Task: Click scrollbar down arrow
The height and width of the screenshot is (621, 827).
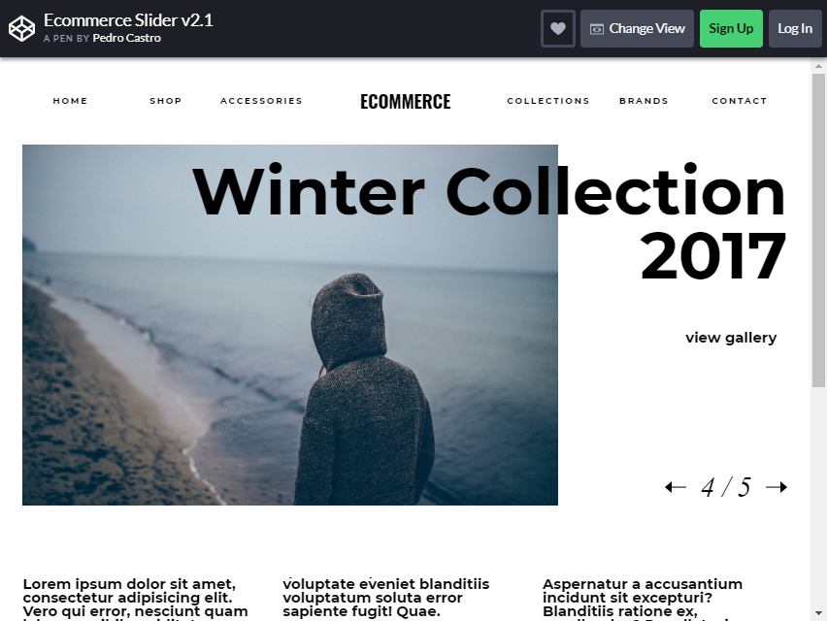Action: coord(818,613)
